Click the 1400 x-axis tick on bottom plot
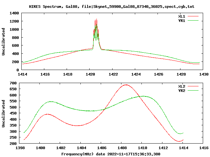The width and height of the screenshot is (210, 157). [x=40, y=148]
